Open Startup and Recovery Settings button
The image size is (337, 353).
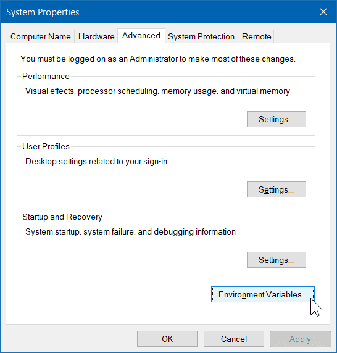pyautogui.click(x=277, y=260)
